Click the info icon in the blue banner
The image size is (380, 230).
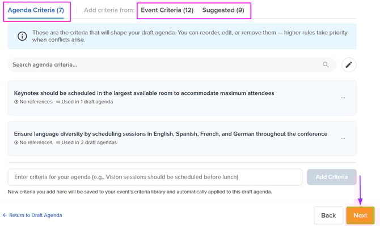click(22, 36)
